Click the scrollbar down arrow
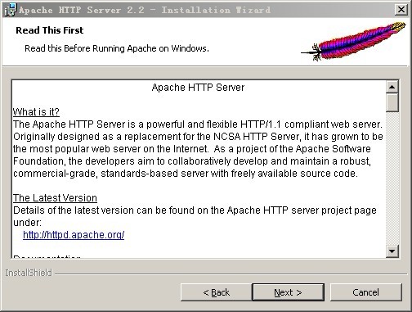 [392, 251]
